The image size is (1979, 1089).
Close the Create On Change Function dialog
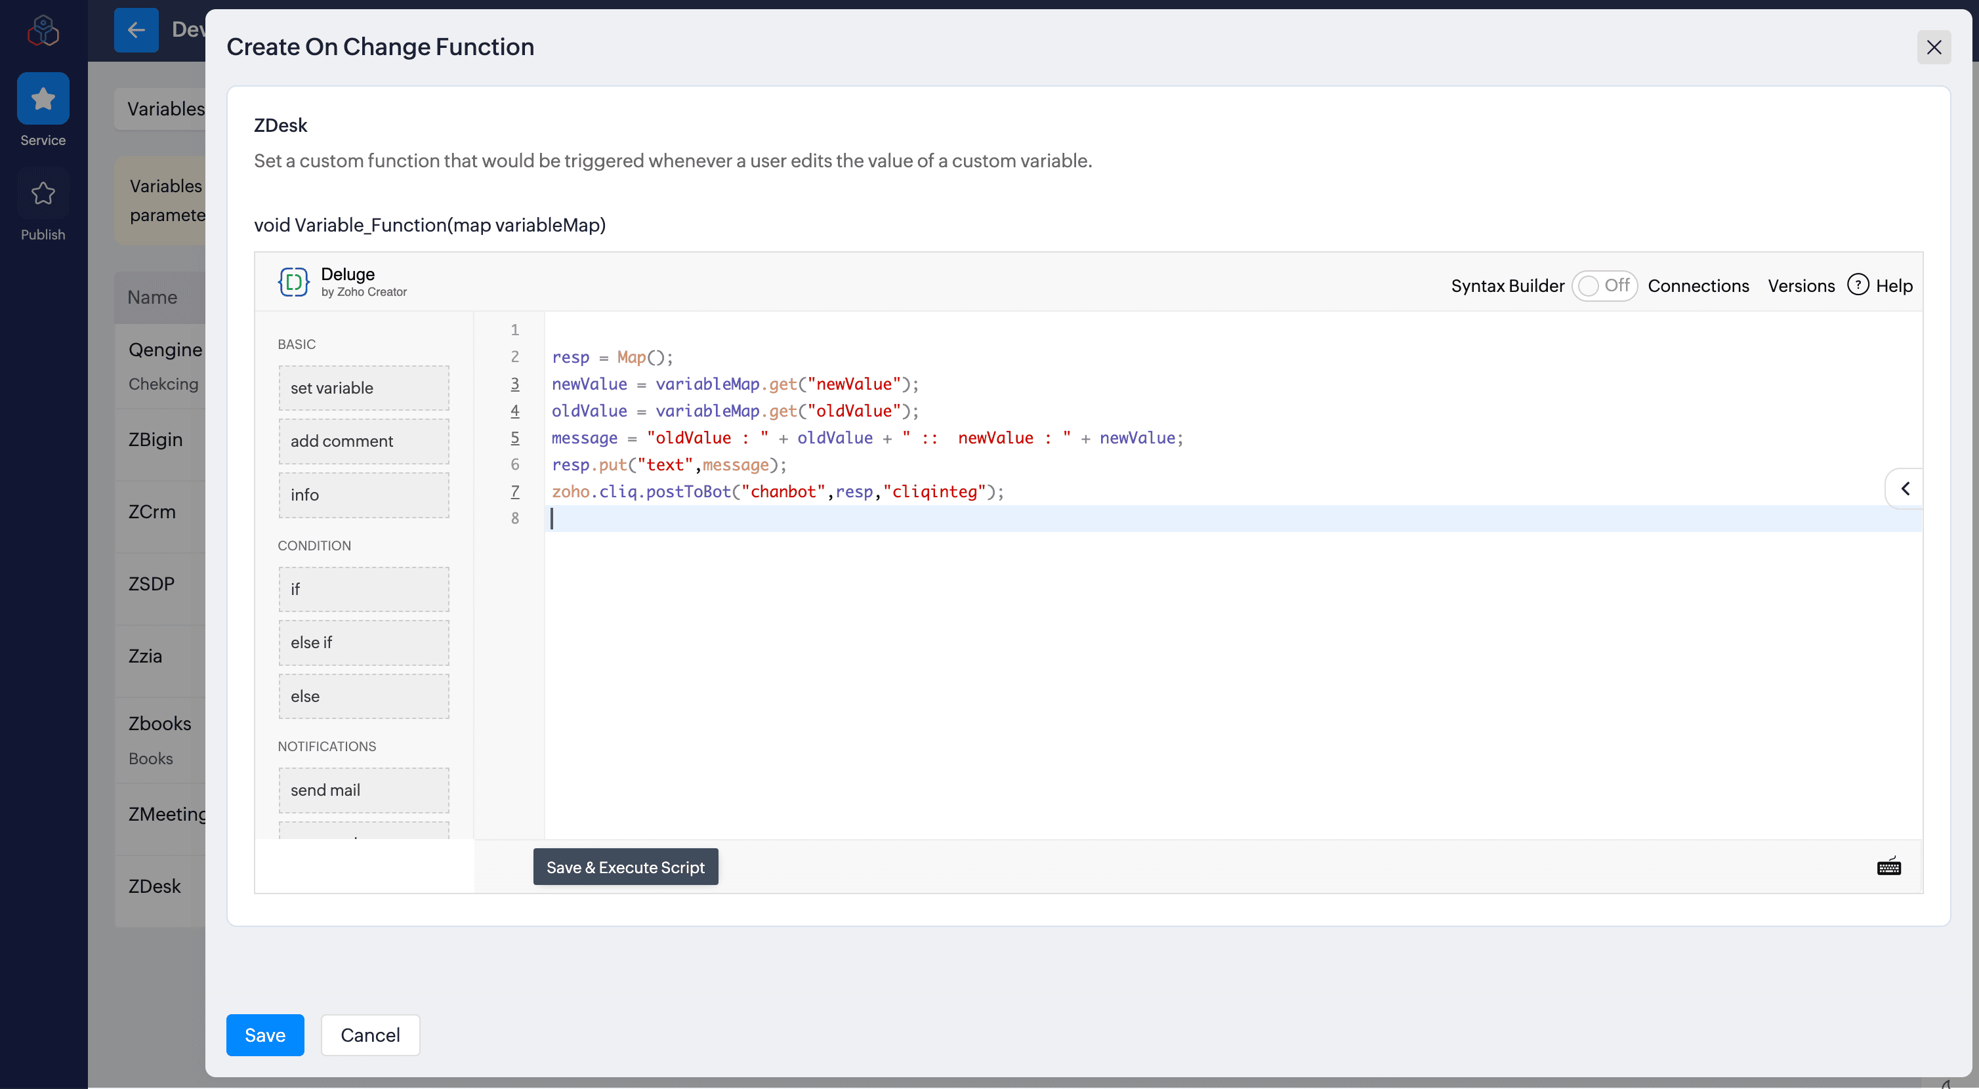pyautogui.click(x=1934, y=48)
